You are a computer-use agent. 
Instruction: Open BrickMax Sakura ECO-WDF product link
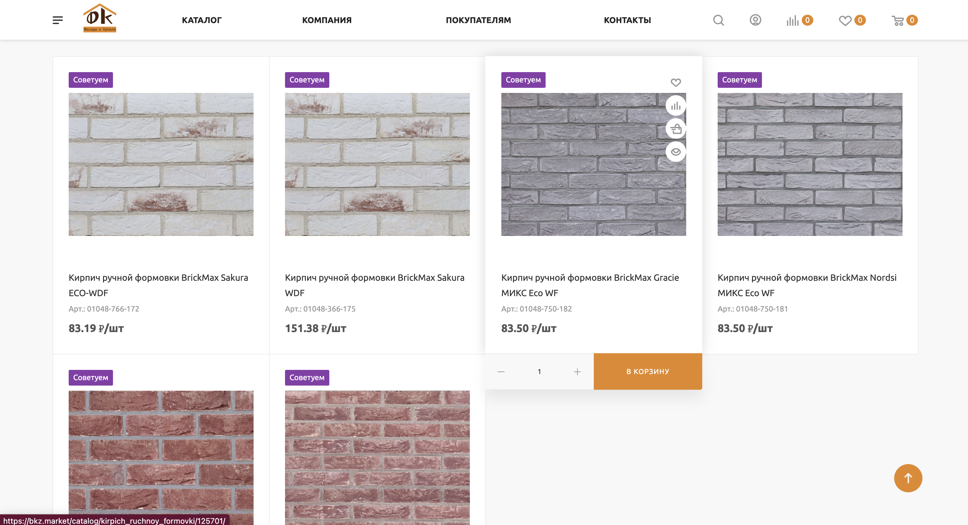pyautogui.click(x=158, y=285)
